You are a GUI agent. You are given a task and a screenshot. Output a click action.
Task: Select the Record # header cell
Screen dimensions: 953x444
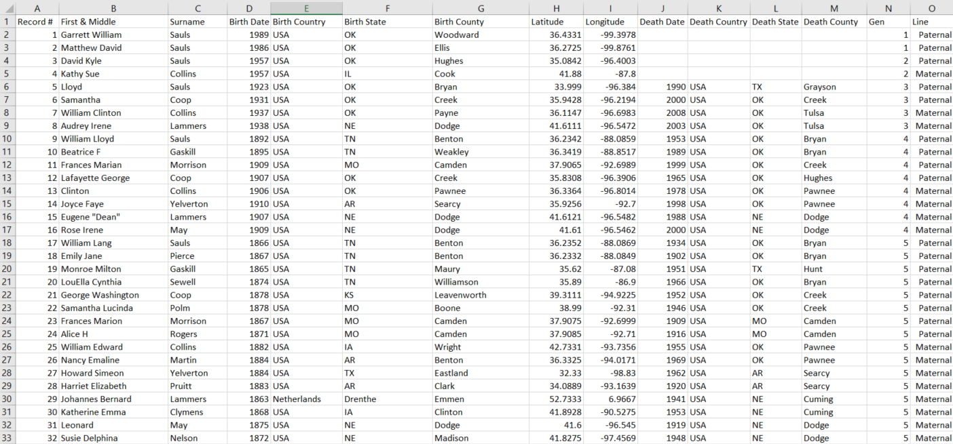(x=37, y=21)
